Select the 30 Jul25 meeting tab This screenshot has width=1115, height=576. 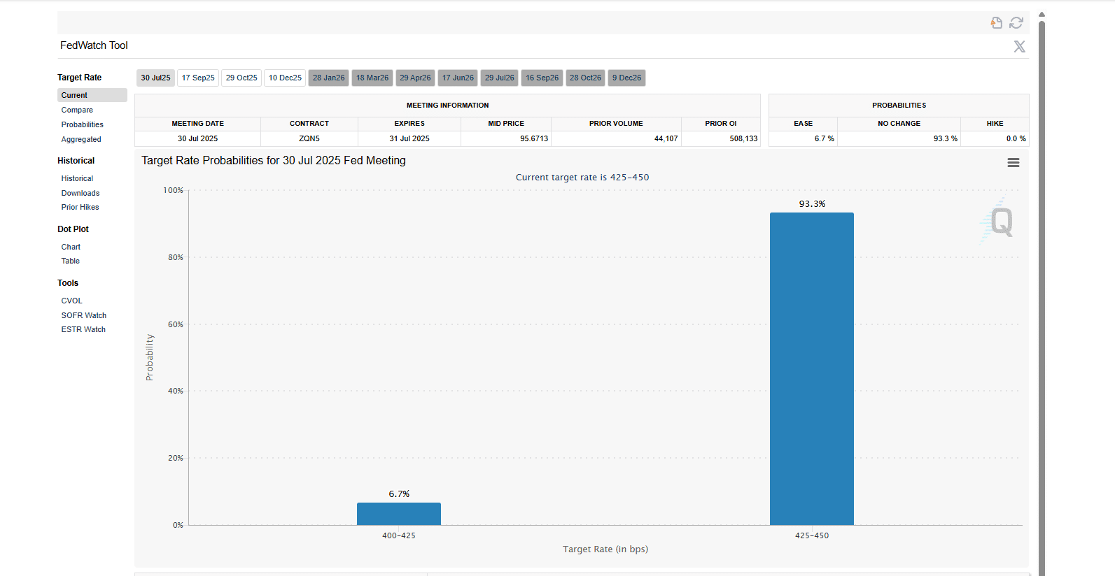[x=155, y=78]
